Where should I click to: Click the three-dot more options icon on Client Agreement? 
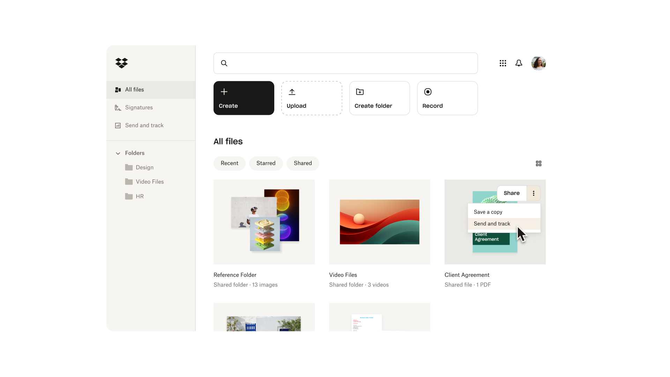(534, 193)
